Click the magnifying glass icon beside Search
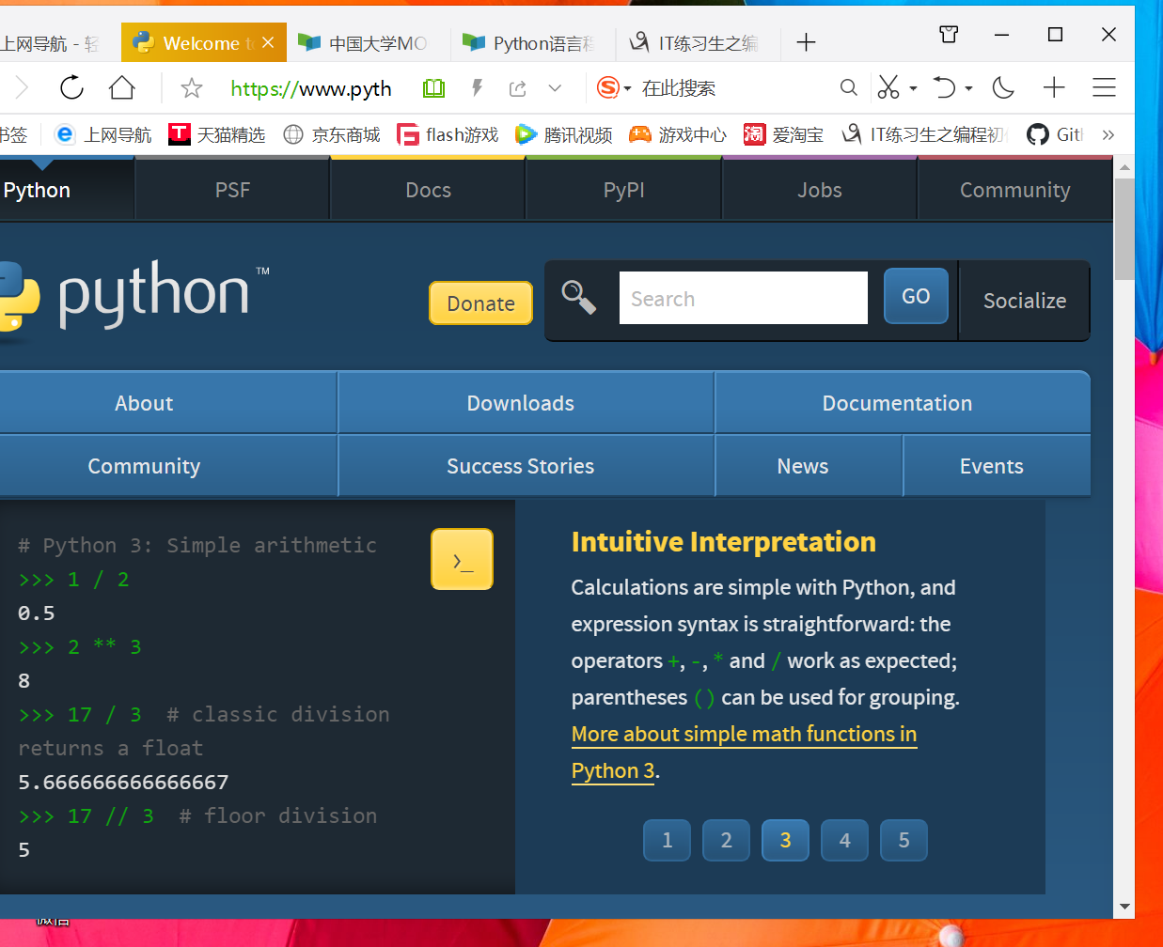The image size is (1163, 947). coord(578,297)
